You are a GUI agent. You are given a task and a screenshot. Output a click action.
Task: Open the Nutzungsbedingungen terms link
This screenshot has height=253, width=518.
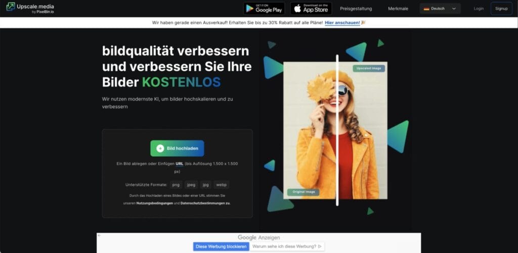coord(155,203)
